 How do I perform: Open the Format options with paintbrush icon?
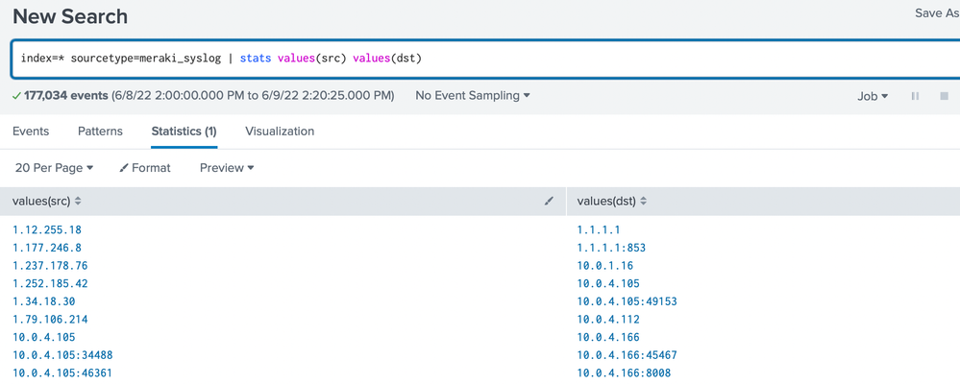pyautogui.click(x=144, y=168)
